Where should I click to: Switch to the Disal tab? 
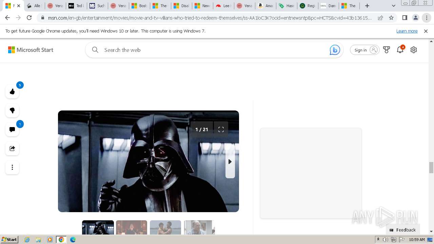181,6
